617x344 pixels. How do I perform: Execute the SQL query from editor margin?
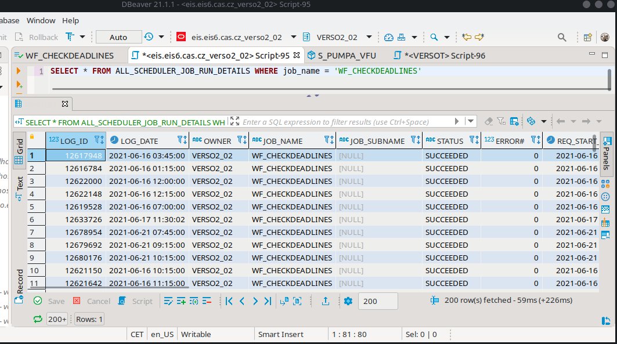pos(18,70)
